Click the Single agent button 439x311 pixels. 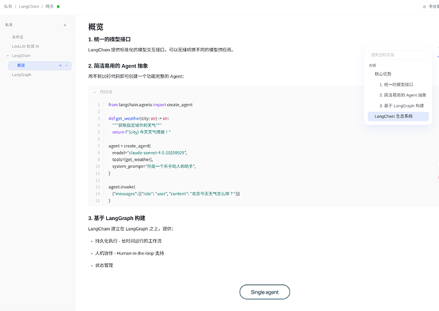pos(265,292)
